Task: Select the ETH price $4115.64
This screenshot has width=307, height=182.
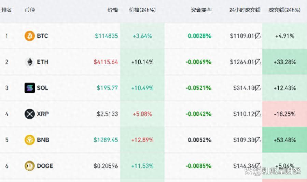Action: [x=106, y=62]
